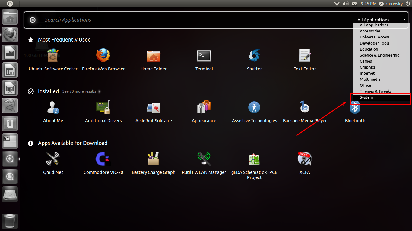Screen dimensions: 412x231
Task: Open Assistive Technologies
Action: point(254,112)
